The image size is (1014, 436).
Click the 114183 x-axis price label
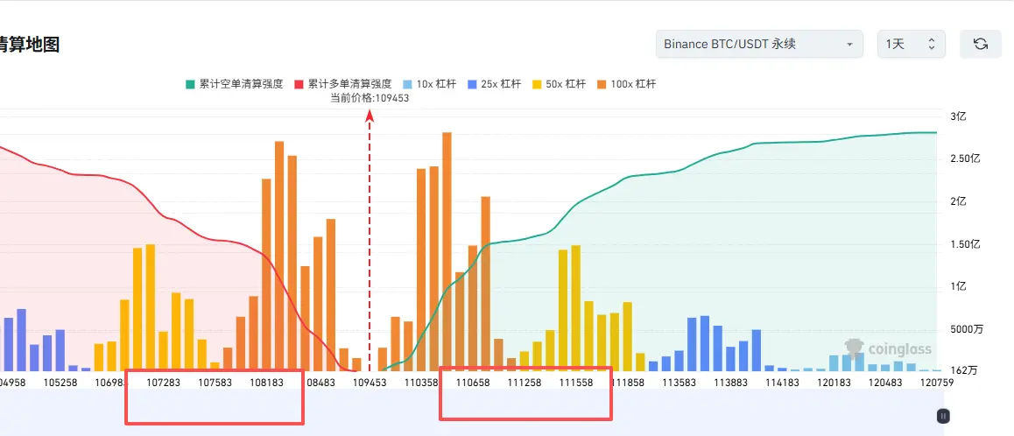coord(783,383)
